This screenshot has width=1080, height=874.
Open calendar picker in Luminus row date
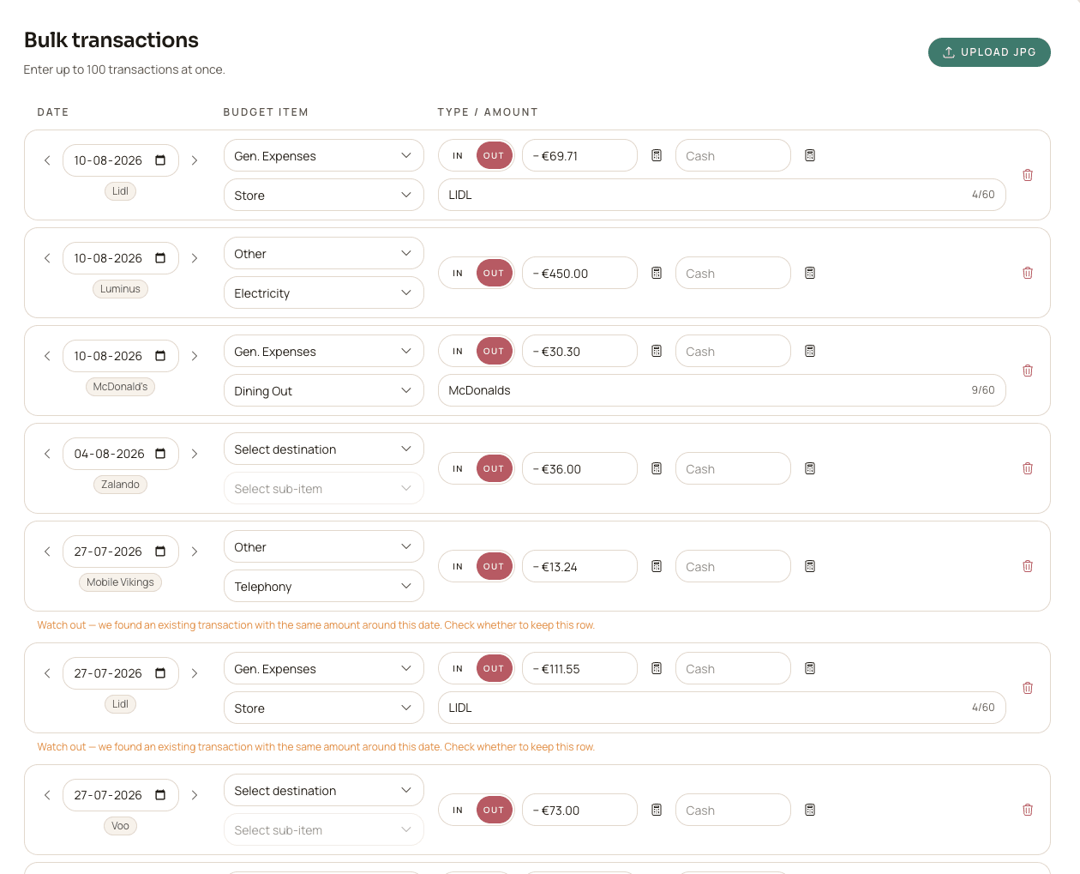coord(160,258)
